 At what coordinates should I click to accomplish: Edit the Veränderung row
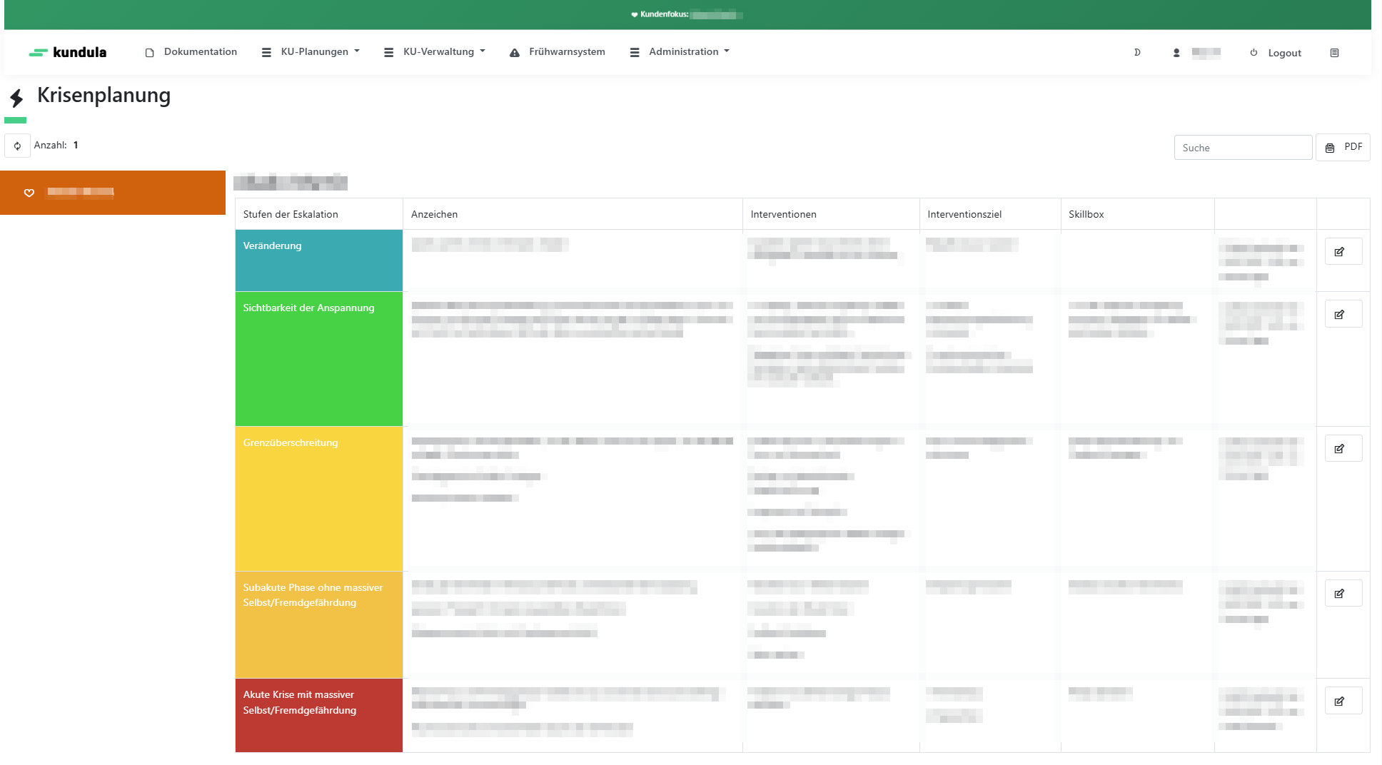pyautogui.click(x=1343, y=252)
